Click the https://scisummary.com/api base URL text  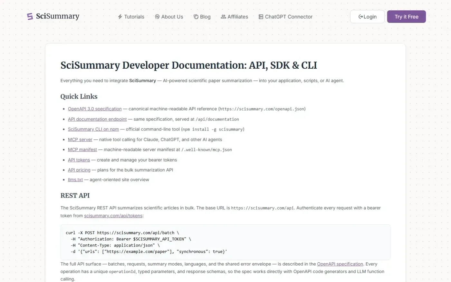click(x=263, y=208)
